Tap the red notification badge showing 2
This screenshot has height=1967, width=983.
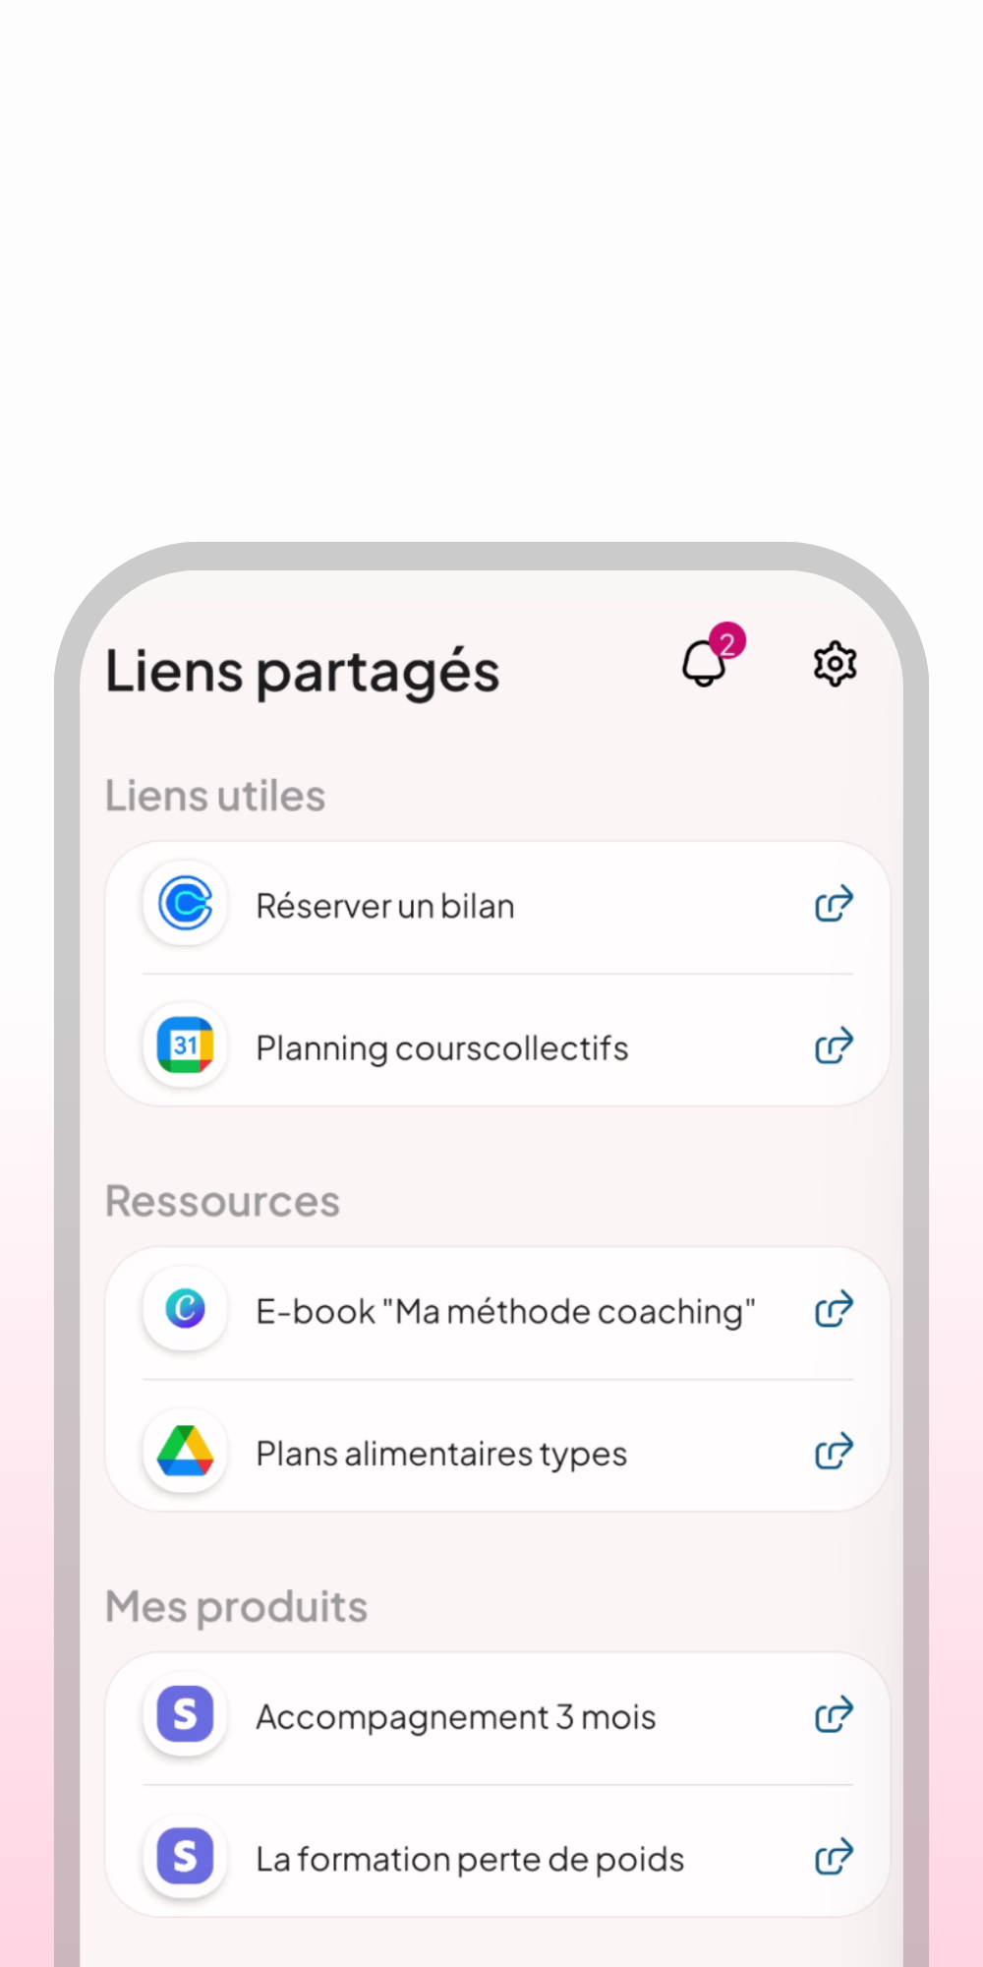(x=727, y=641)
